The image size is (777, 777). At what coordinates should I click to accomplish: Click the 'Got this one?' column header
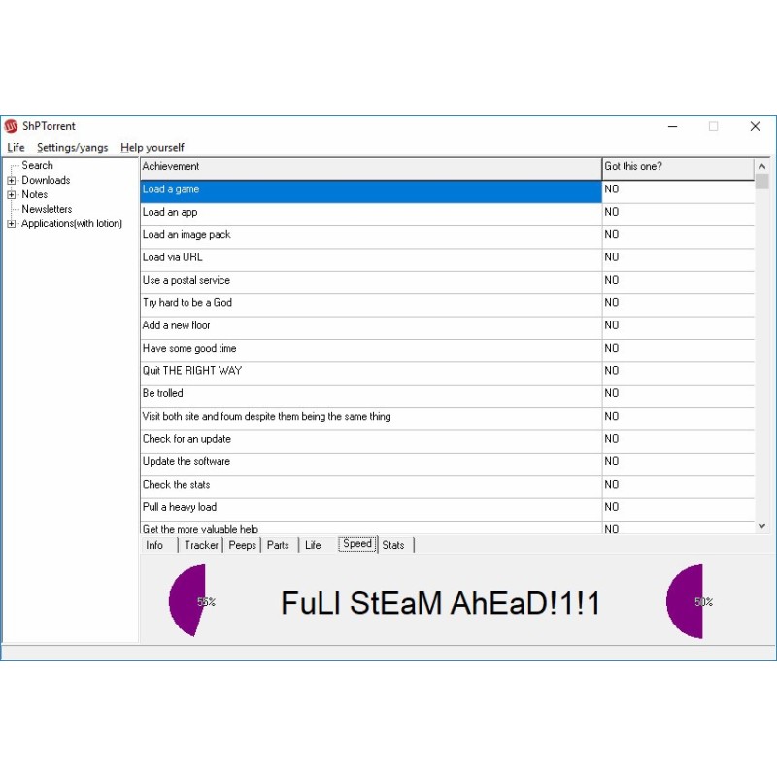[x=677, y=167]
